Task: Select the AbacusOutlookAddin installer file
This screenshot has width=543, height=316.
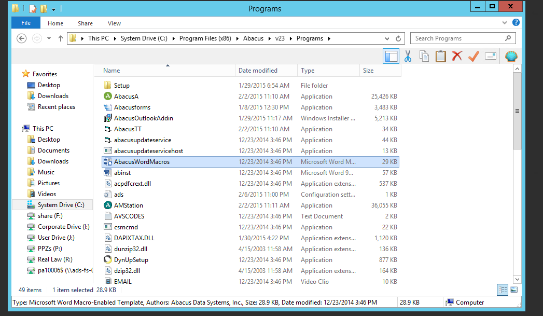Action: (250, 118)
